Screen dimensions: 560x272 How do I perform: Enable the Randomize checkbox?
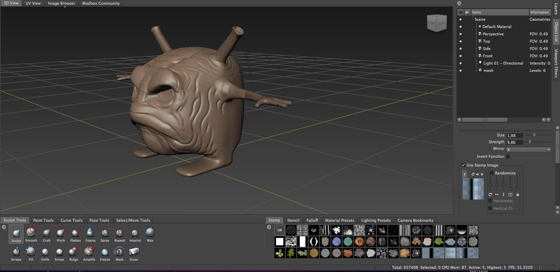coord(491,173)
